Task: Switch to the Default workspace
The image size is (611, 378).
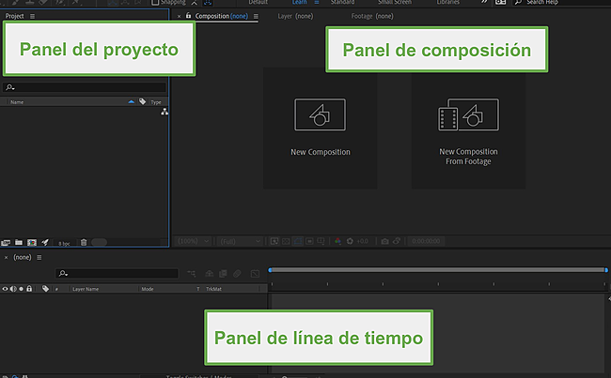Action: [258, 2]
